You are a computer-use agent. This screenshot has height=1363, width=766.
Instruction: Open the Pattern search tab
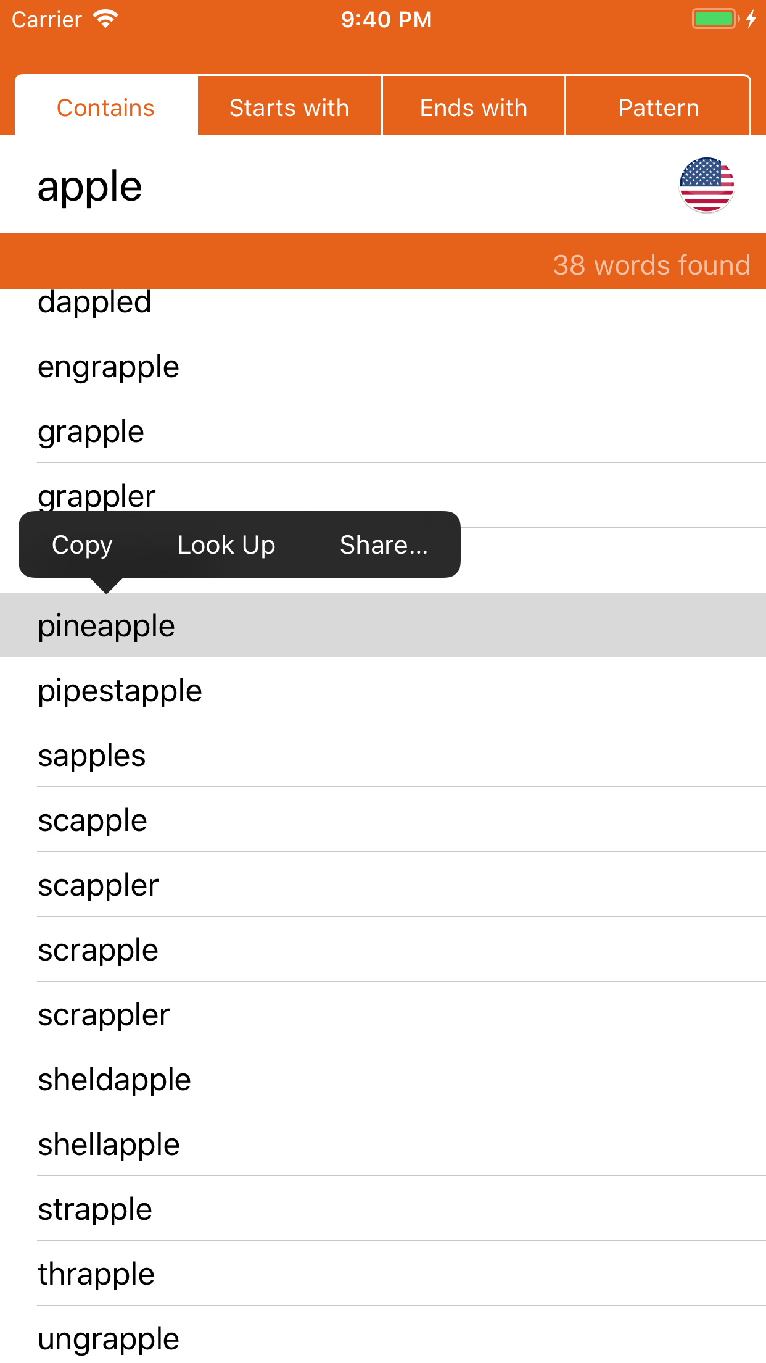pos(658,108)
